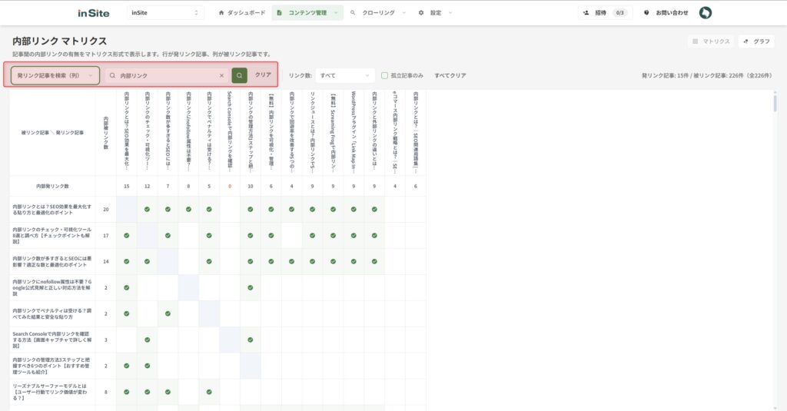Open the リンク数 すべて dropdown
This screenshot has height=411, width=787.
tap(344, 75)
